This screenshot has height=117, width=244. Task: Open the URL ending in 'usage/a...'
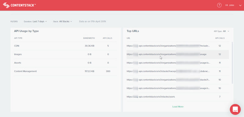coord(168,63)
